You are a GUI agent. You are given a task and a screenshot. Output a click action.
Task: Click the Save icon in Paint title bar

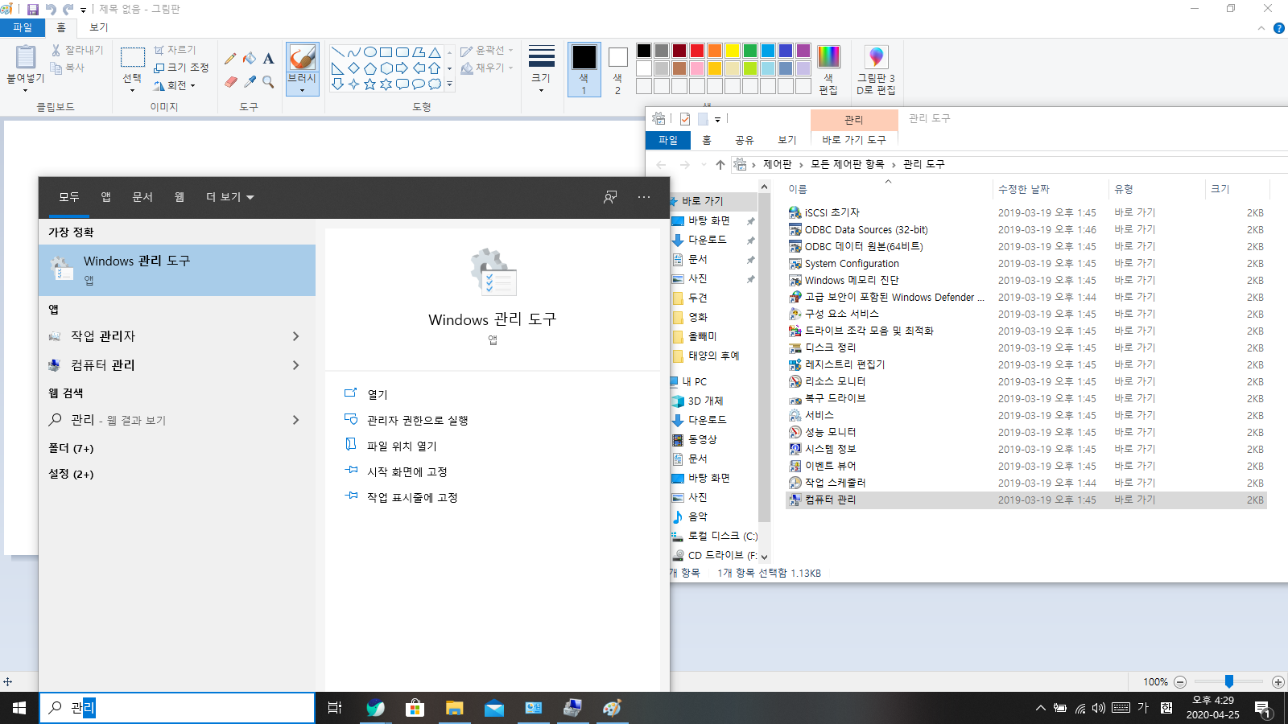33,9
